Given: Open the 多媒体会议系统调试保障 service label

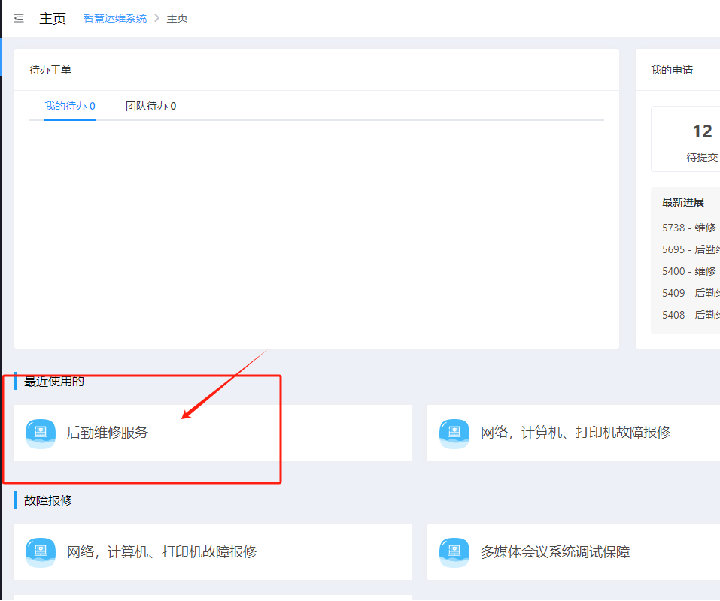Looking at the screenshot, I should (555, 552).
